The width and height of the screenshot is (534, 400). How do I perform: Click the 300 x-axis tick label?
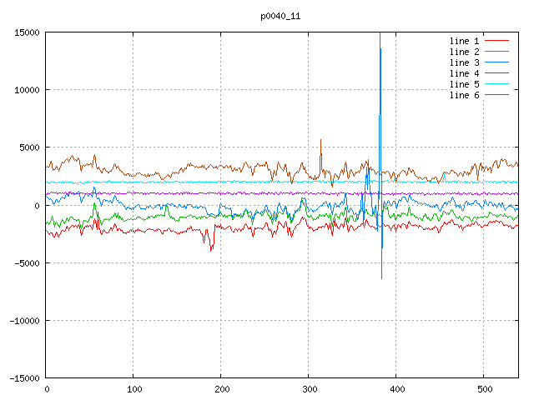click(309, 389)
